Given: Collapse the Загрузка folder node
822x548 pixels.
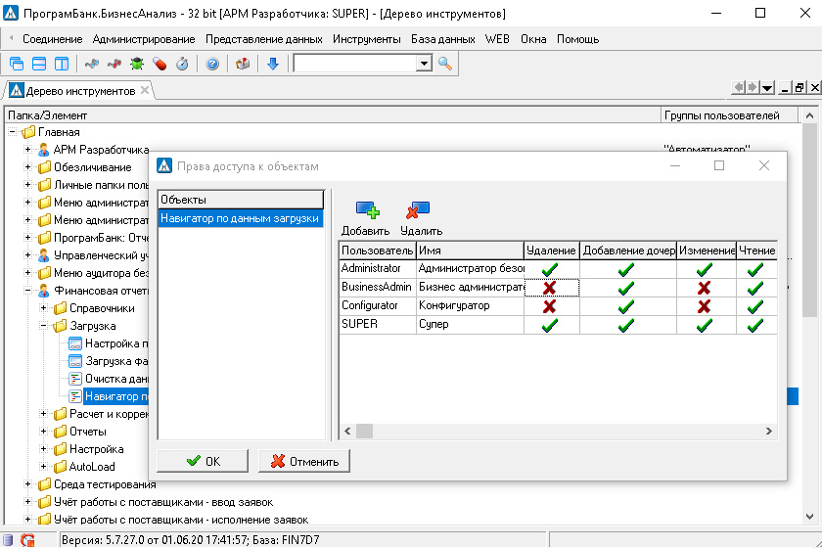Looking at the screenshot, I should [43, 326].
